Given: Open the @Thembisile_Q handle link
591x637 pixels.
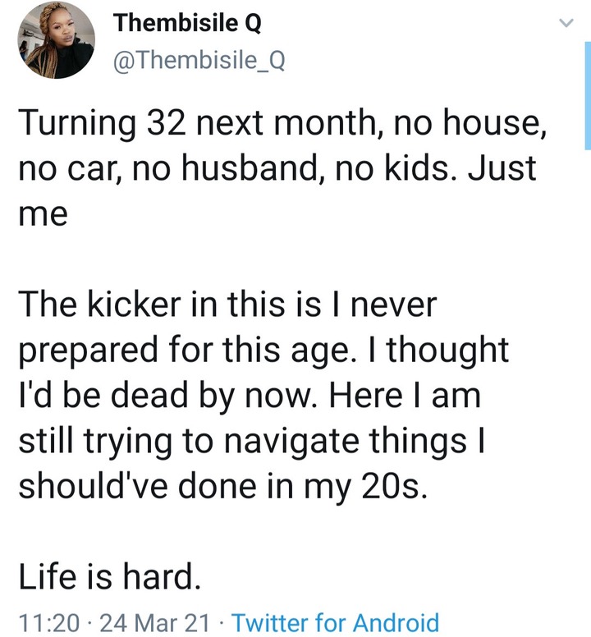Looking at the screenshot, I should (x=199, y=61).
